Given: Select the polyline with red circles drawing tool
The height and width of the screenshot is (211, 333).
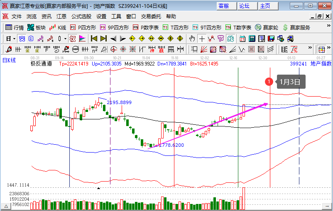Looking at the screenshot, I should [211, 39].
